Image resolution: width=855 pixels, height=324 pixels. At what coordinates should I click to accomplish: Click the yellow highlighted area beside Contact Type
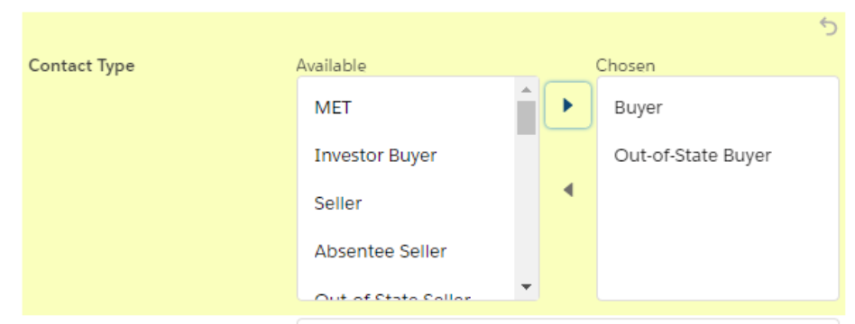pyautogui.click(x=158, y=191)
